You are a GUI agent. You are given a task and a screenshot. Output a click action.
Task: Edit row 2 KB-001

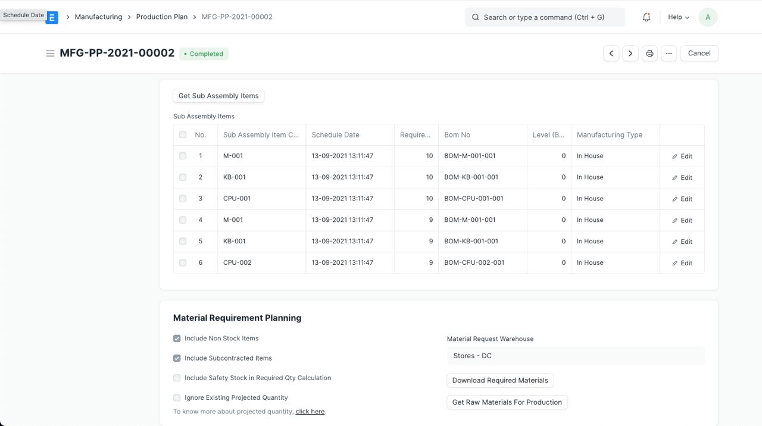coord(682,178)
